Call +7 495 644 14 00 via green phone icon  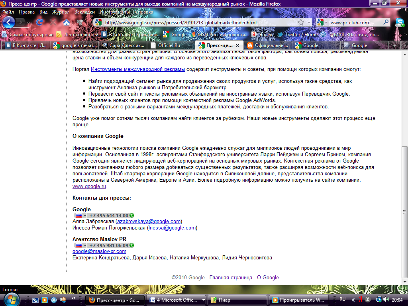(132, 216)
